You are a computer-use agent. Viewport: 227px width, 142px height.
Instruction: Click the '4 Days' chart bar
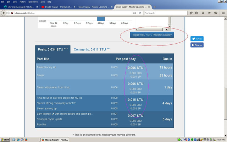[x=101, y=19]
